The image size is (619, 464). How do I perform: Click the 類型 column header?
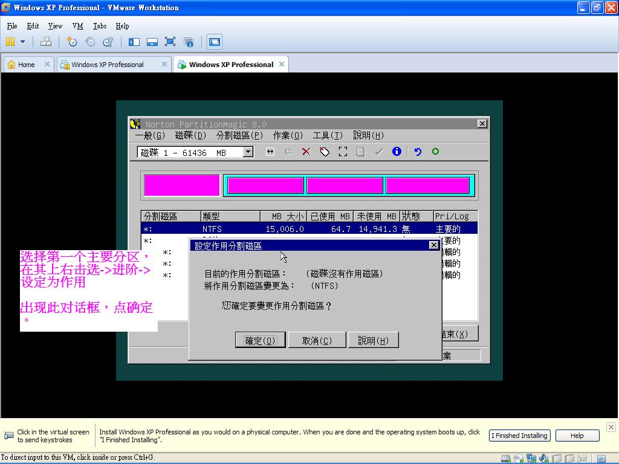coord(230,216)
